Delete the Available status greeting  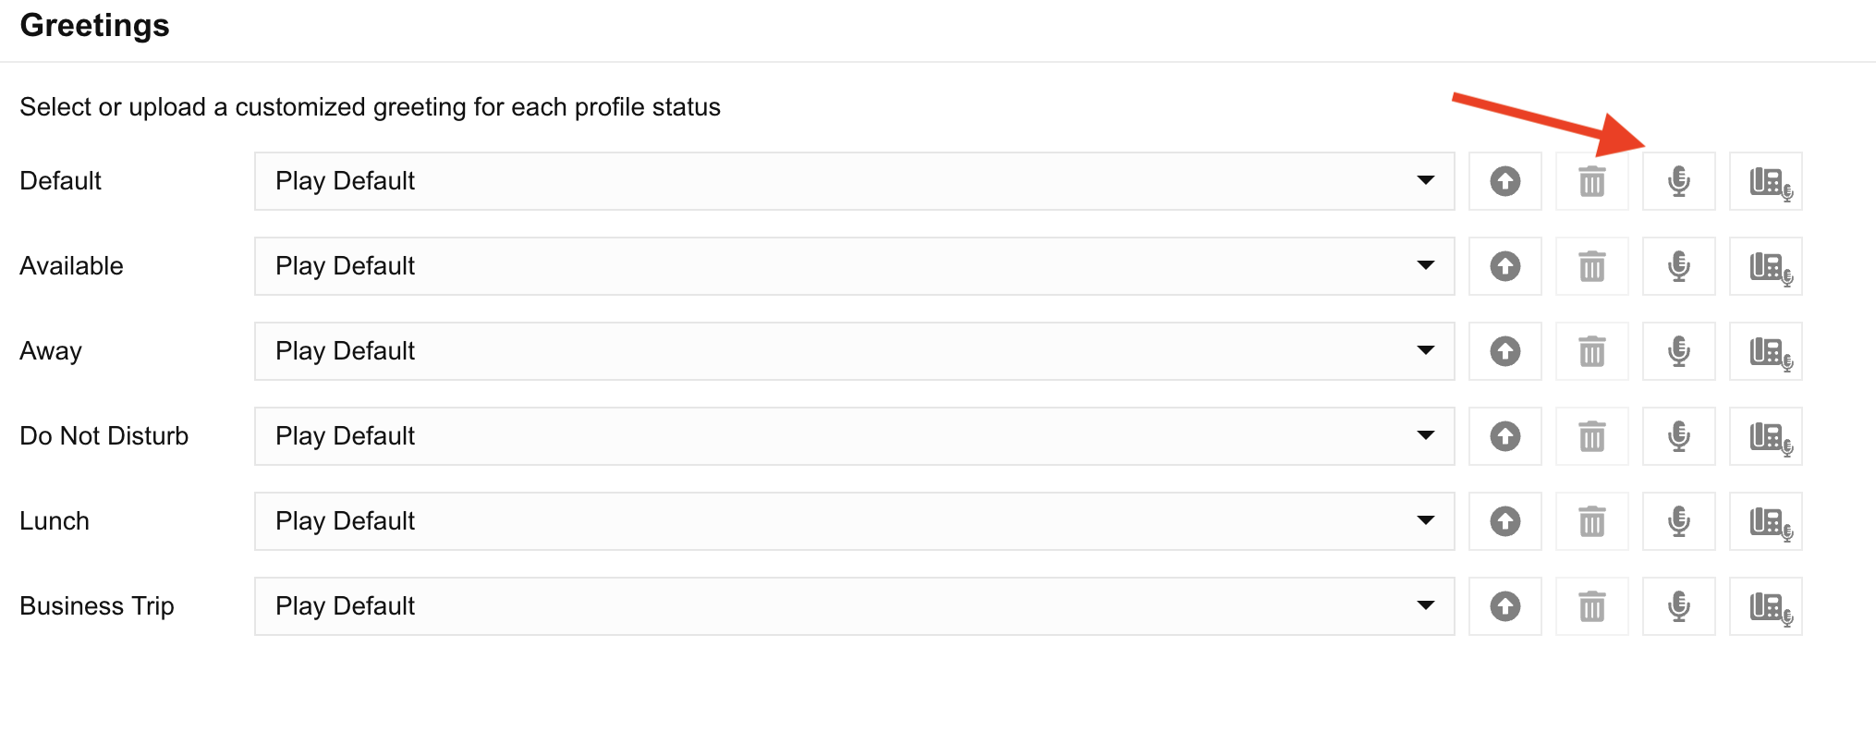point(1591,266)
